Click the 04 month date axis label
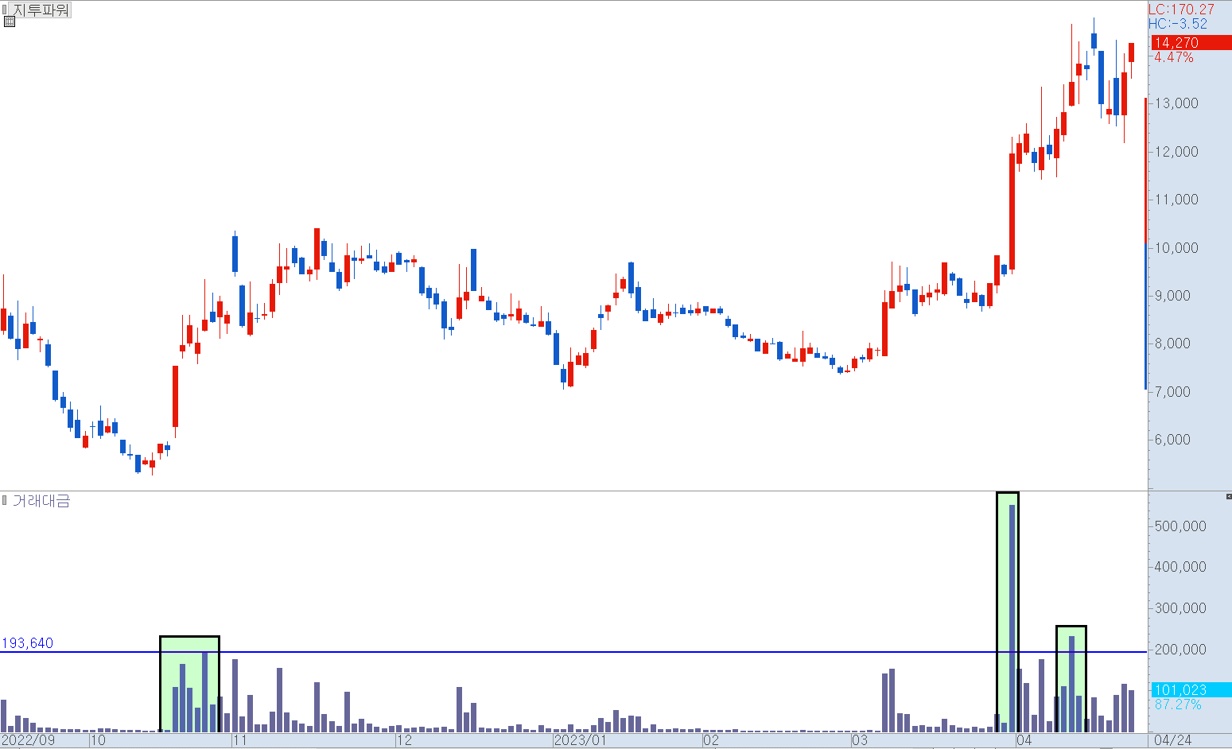 pos(1024,741)
